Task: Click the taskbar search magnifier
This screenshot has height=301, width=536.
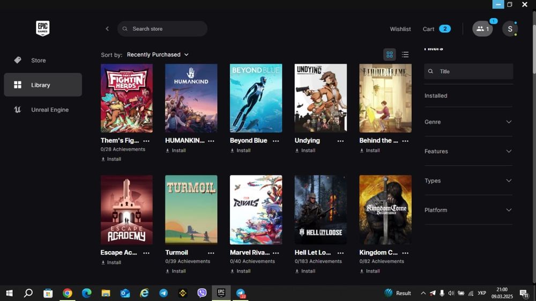Action: point(28,293)
